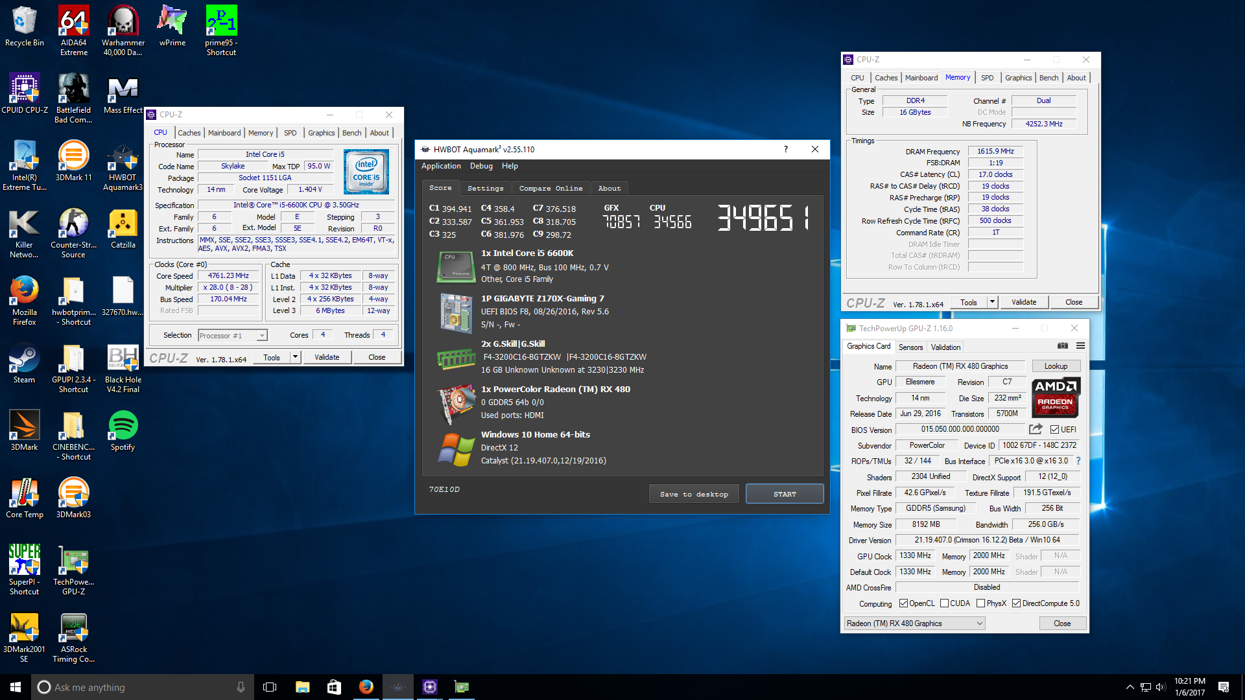Launch the Spotify desktop icon
The width and height of the screenshot is (1245, 700).
123,430
